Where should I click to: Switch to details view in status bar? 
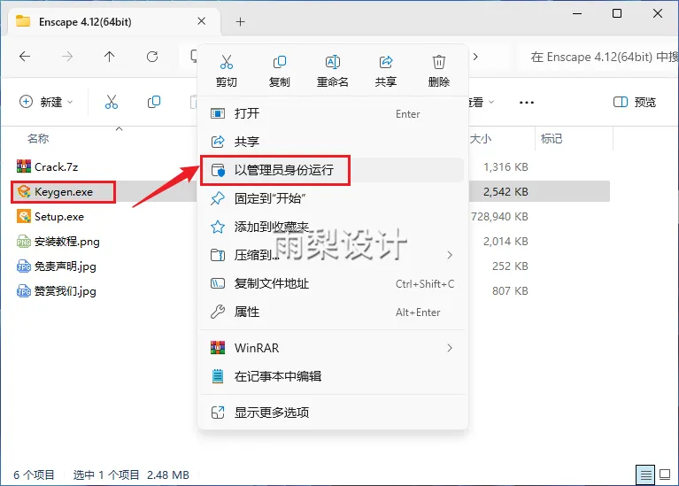click(x=645, y=475)
